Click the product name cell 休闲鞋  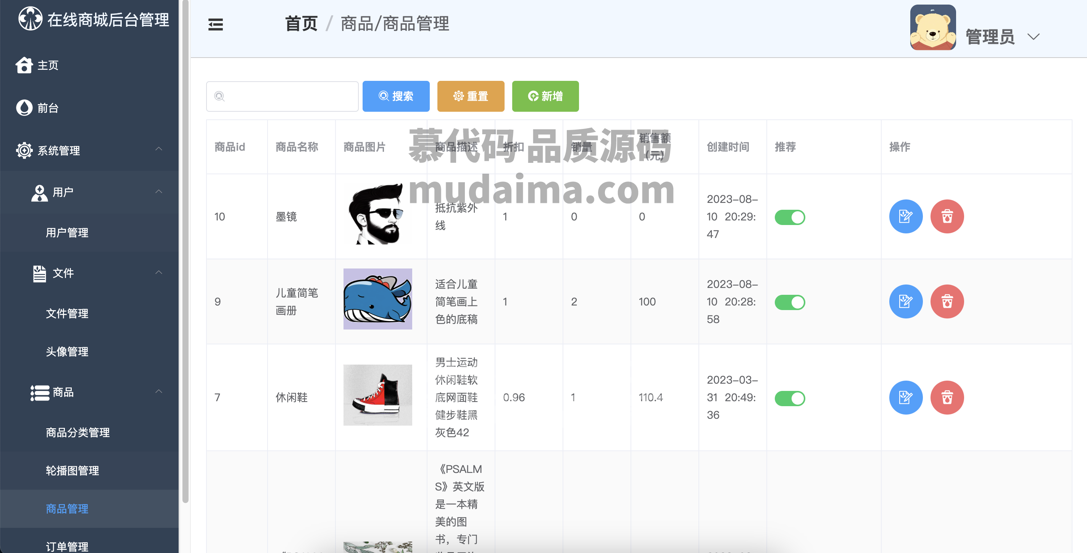click(x=292, y=397)
